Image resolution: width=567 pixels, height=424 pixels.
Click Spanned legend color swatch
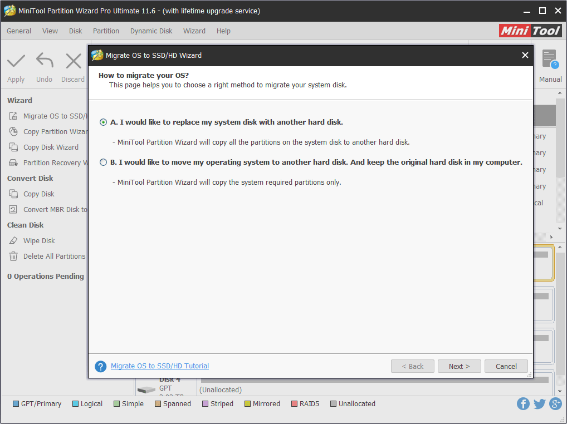[158, 404]
